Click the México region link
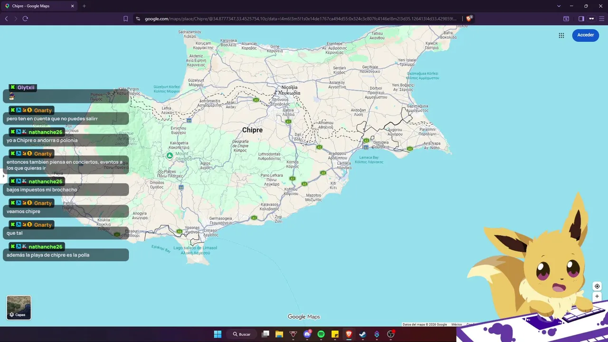Image resolution: width=608 pixels, height=342 pixels. pyautogui.click(x=456, y=324)
